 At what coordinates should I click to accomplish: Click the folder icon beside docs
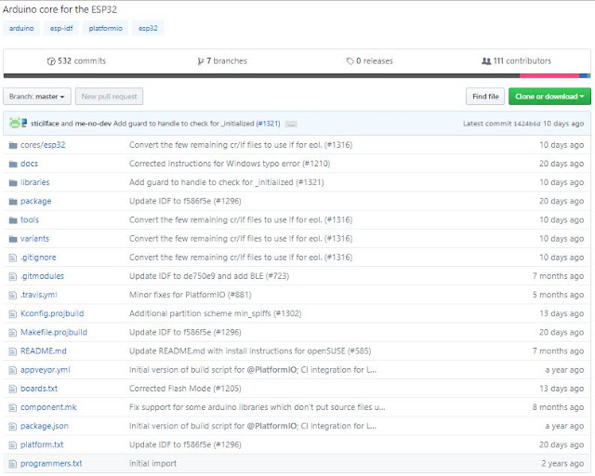click(13, 164)
